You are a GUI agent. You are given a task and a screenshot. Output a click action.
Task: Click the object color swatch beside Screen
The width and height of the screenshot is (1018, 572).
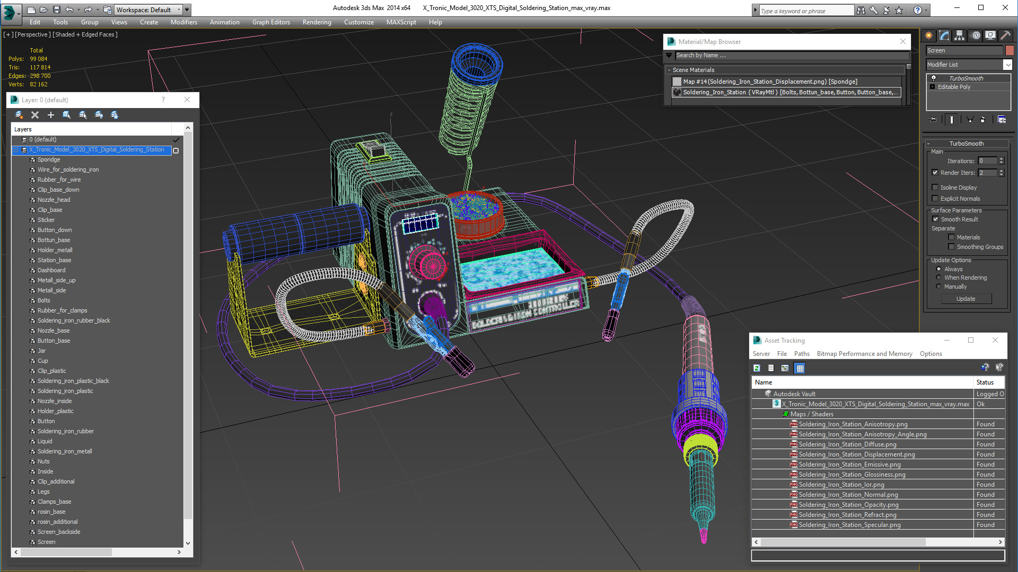(x=1010, y=50)
